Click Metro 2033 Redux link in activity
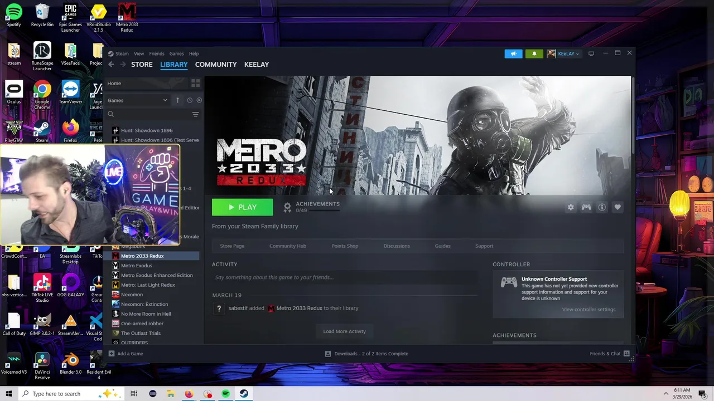714x401 pixels. click(300, 308)
